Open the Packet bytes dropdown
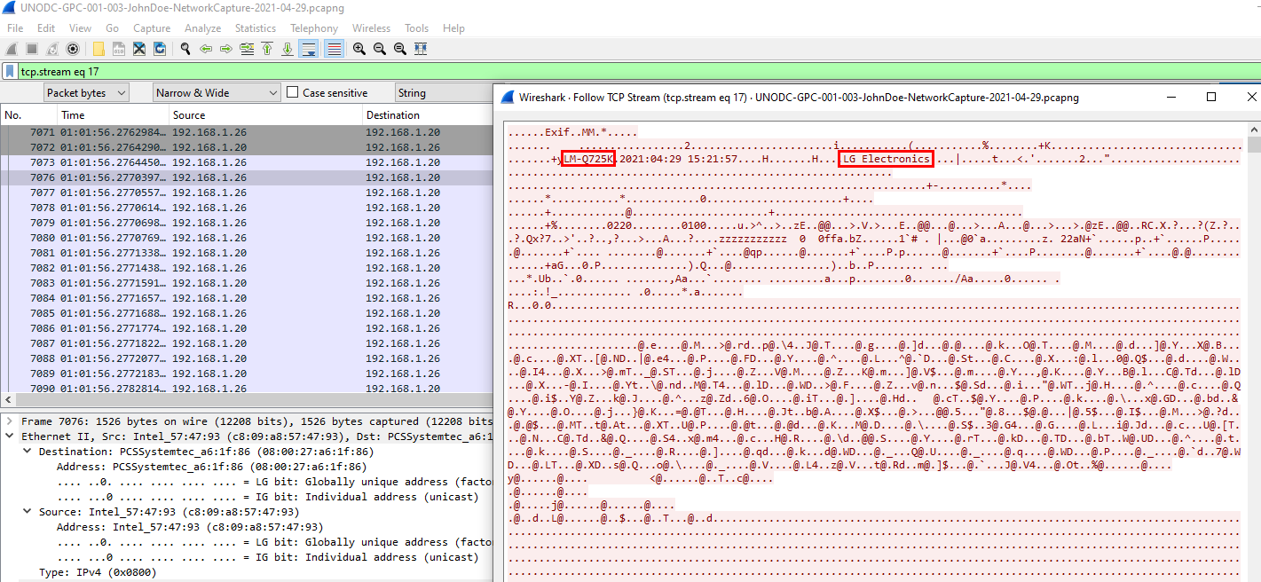This screenshot has width=1261, height=582. [x=86, y=92]
